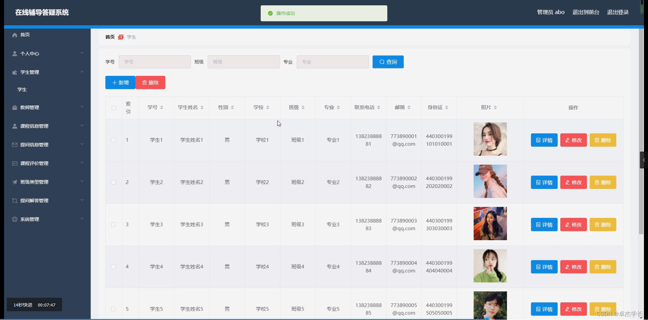Screen dimensions: 648x320
Task: Click the 系统管理 gear icon
Action: 15,219
